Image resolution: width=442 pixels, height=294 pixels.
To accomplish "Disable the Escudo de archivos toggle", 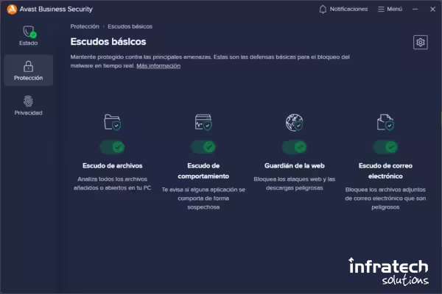I will [x=112, y=147].
